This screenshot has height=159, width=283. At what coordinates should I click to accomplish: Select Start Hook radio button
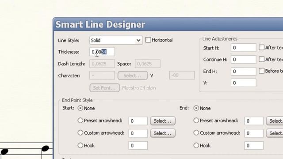(80, 145)
